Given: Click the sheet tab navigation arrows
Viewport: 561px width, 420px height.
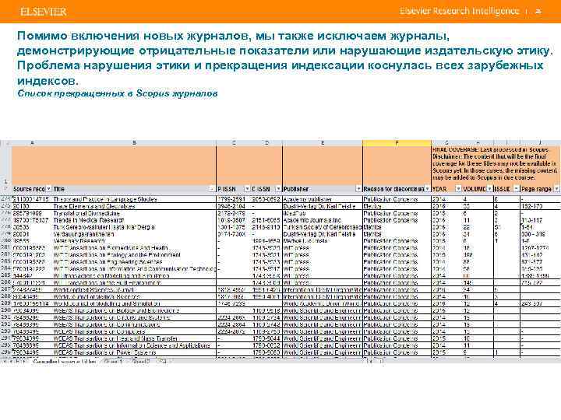Looking at the screenshot, I should 13,362.
